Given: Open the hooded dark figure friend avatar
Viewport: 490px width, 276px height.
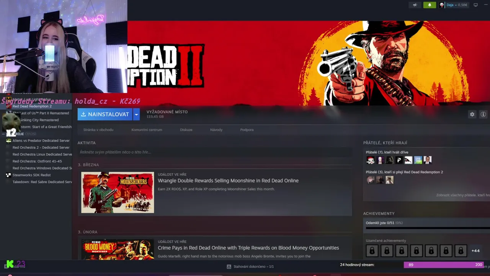Looking at the screenshot, I should [389, 160].
